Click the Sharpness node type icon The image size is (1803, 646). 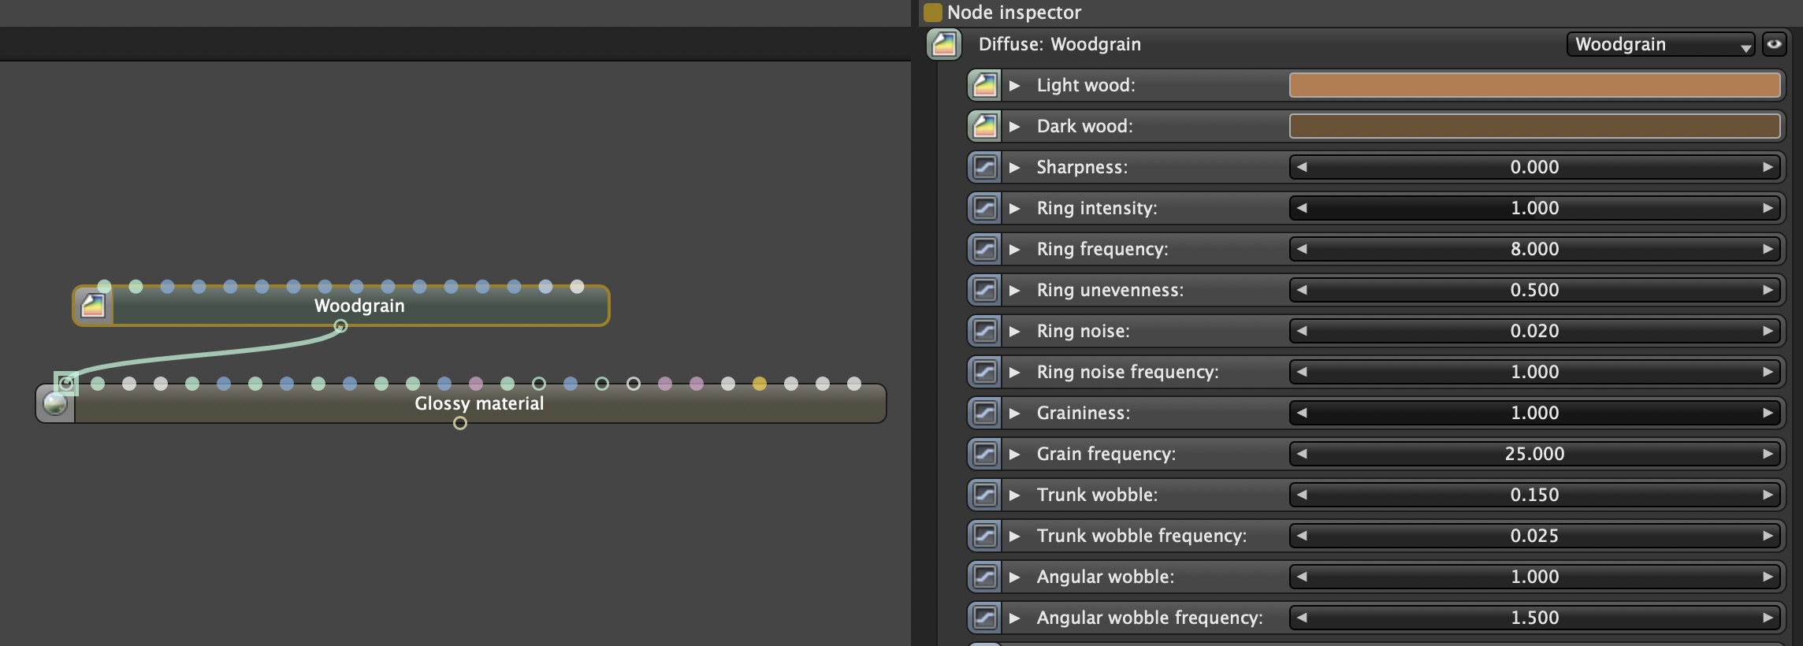pos(984,167)
